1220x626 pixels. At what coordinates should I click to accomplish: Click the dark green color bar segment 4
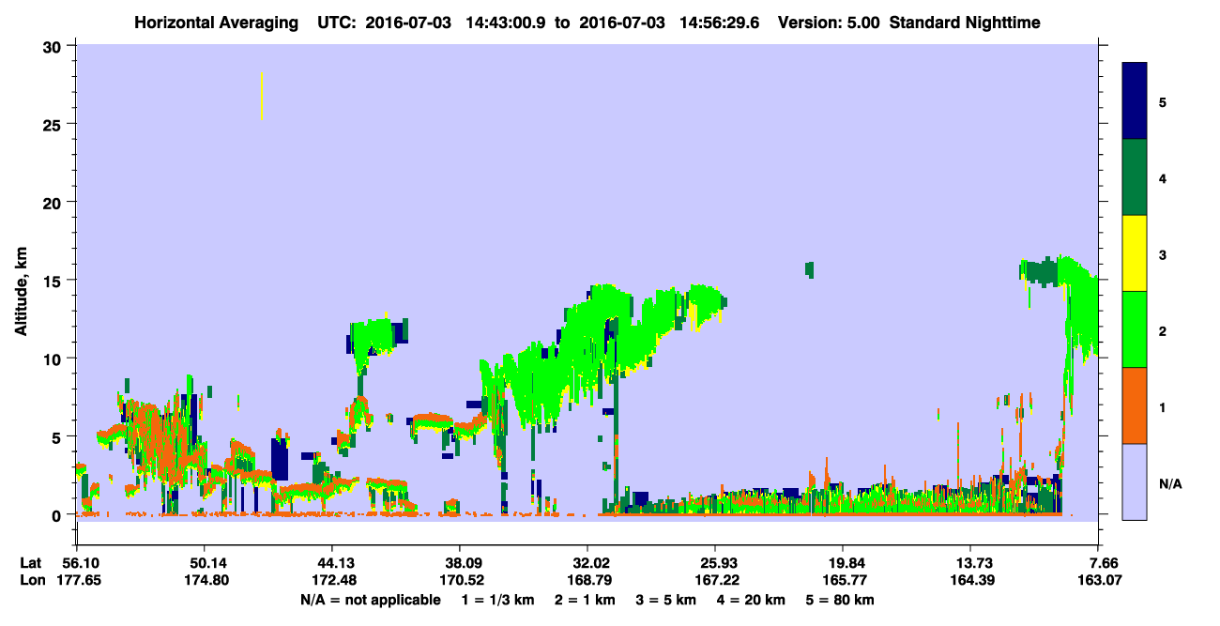pyautogui.click(x=1135, y=177)
